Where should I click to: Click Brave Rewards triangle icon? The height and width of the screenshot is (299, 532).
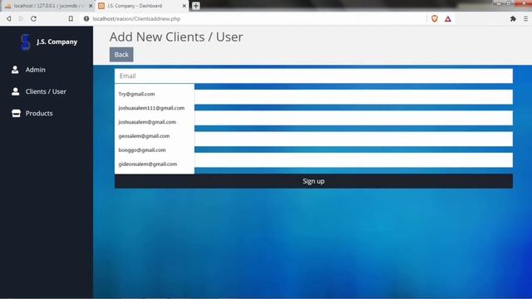coord(448,19)
